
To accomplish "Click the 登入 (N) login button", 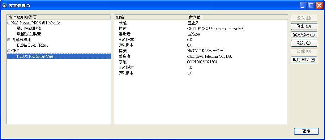I will click(304, 18).
